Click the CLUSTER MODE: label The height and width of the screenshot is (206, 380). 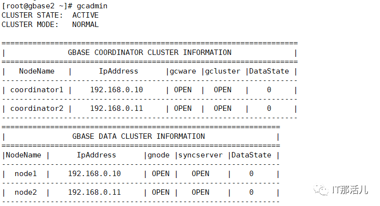[30, 25]
